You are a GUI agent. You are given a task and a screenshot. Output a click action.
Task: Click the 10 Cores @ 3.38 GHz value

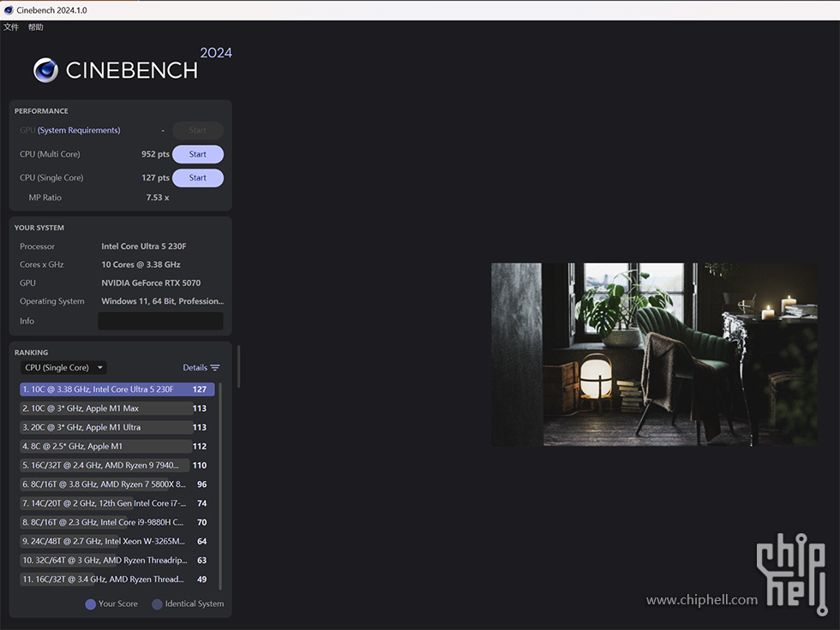point(141,264)
